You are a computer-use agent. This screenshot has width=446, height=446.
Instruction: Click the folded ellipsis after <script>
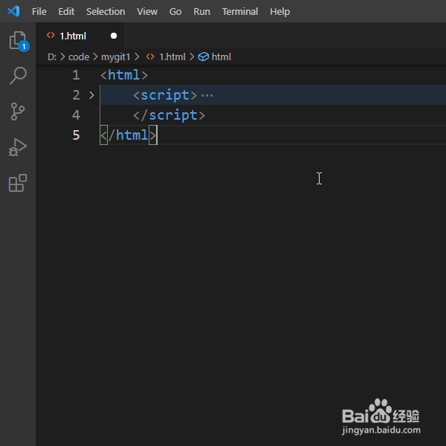[207, 96]
